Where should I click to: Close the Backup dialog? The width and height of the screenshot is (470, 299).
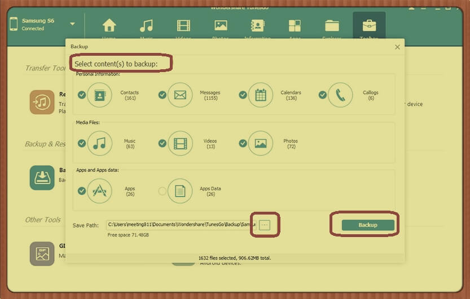click(397, 47)
